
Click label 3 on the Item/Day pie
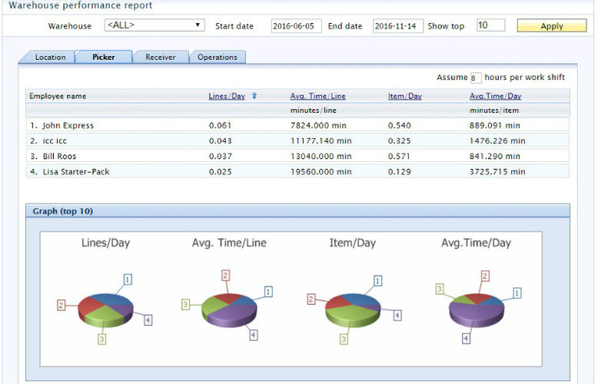344,339
